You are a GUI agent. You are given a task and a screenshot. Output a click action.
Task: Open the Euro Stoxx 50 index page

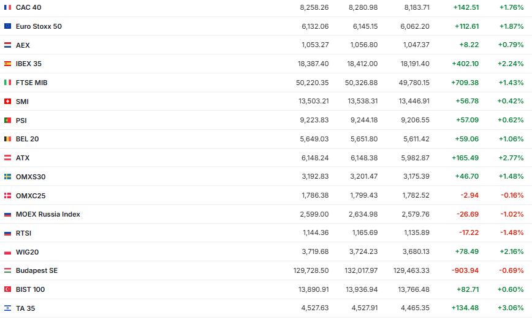click(x=39, y=26)
